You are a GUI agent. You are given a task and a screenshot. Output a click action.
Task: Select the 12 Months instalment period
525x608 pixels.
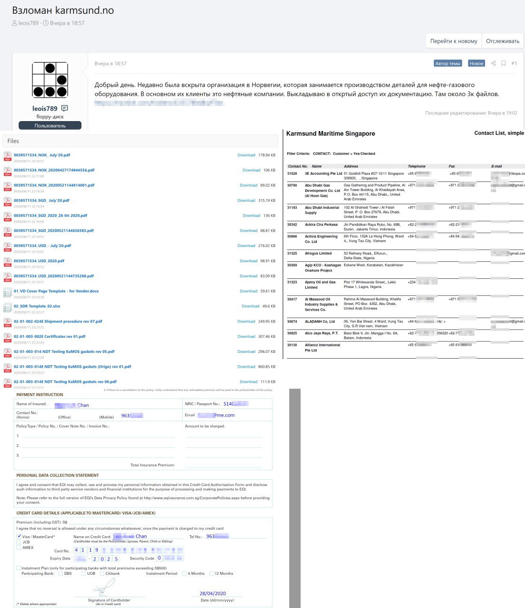click(211, 573)
